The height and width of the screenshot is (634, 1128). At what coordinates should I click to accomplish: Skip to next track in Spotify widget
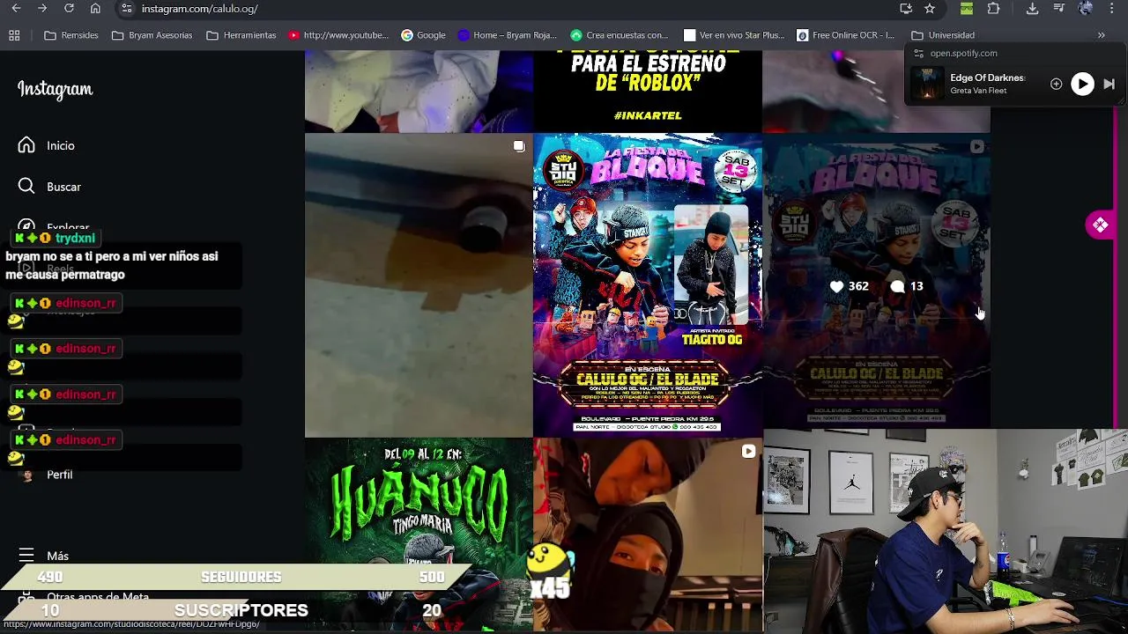tap(1109, 84)
